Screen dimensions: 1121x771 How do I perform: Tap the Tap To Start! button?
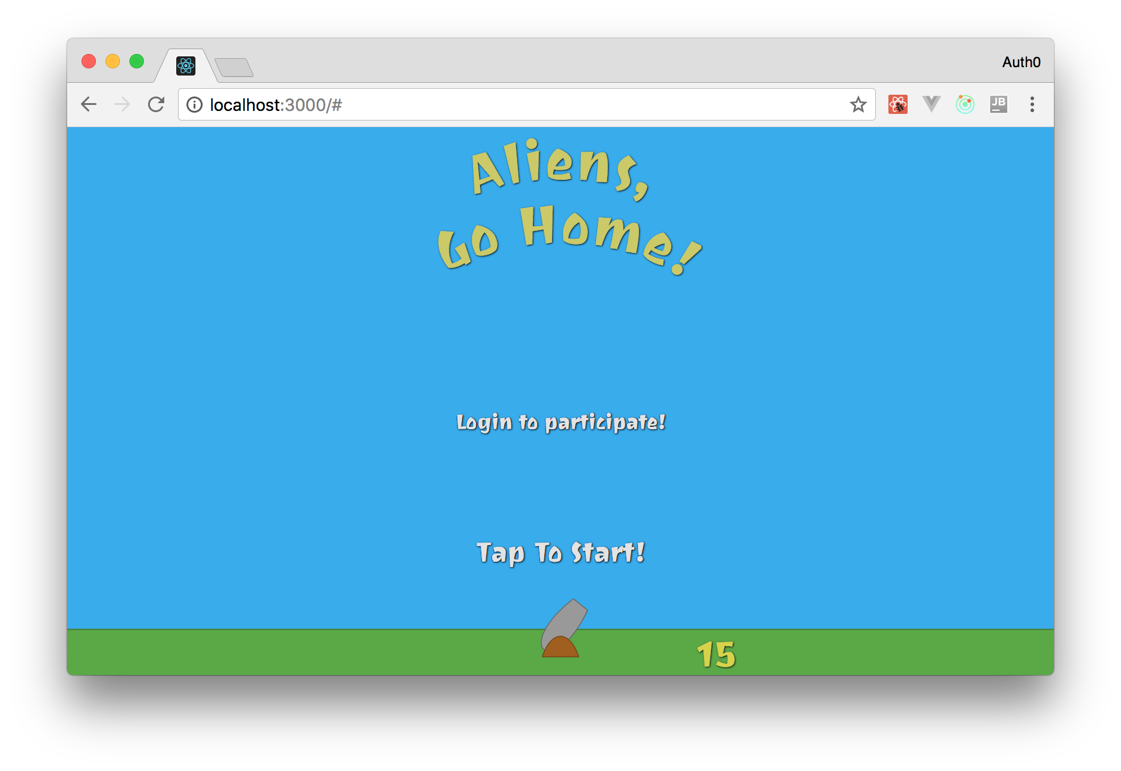tap(560, 553)
